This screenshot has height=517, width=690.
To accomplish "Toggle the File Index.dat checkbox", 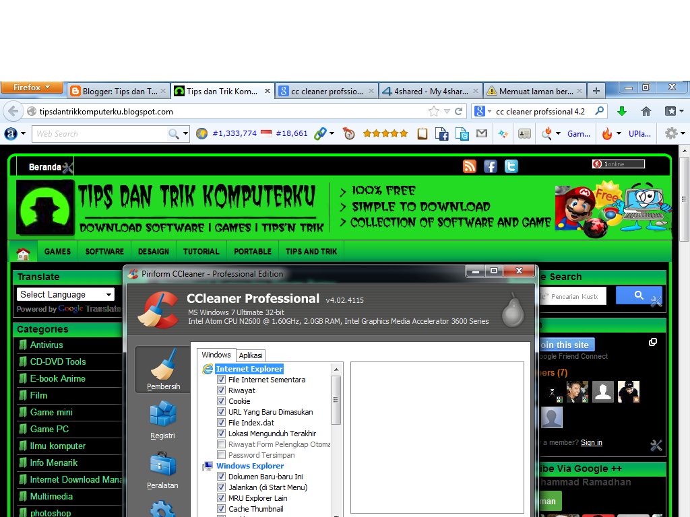I will pos(221,423).
